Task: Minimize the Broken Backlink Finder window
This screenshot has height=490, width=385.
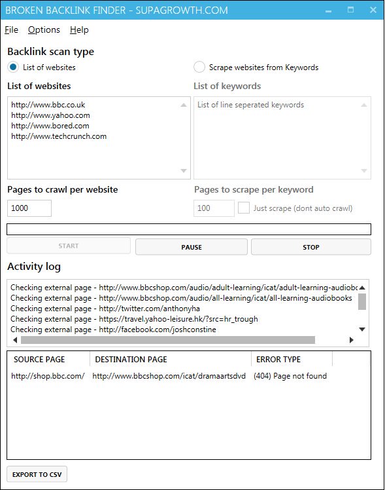Action: point(328,10)
